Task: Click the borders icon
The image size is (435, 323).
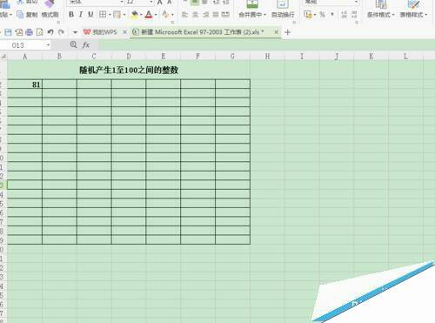Action: (103, 14)
